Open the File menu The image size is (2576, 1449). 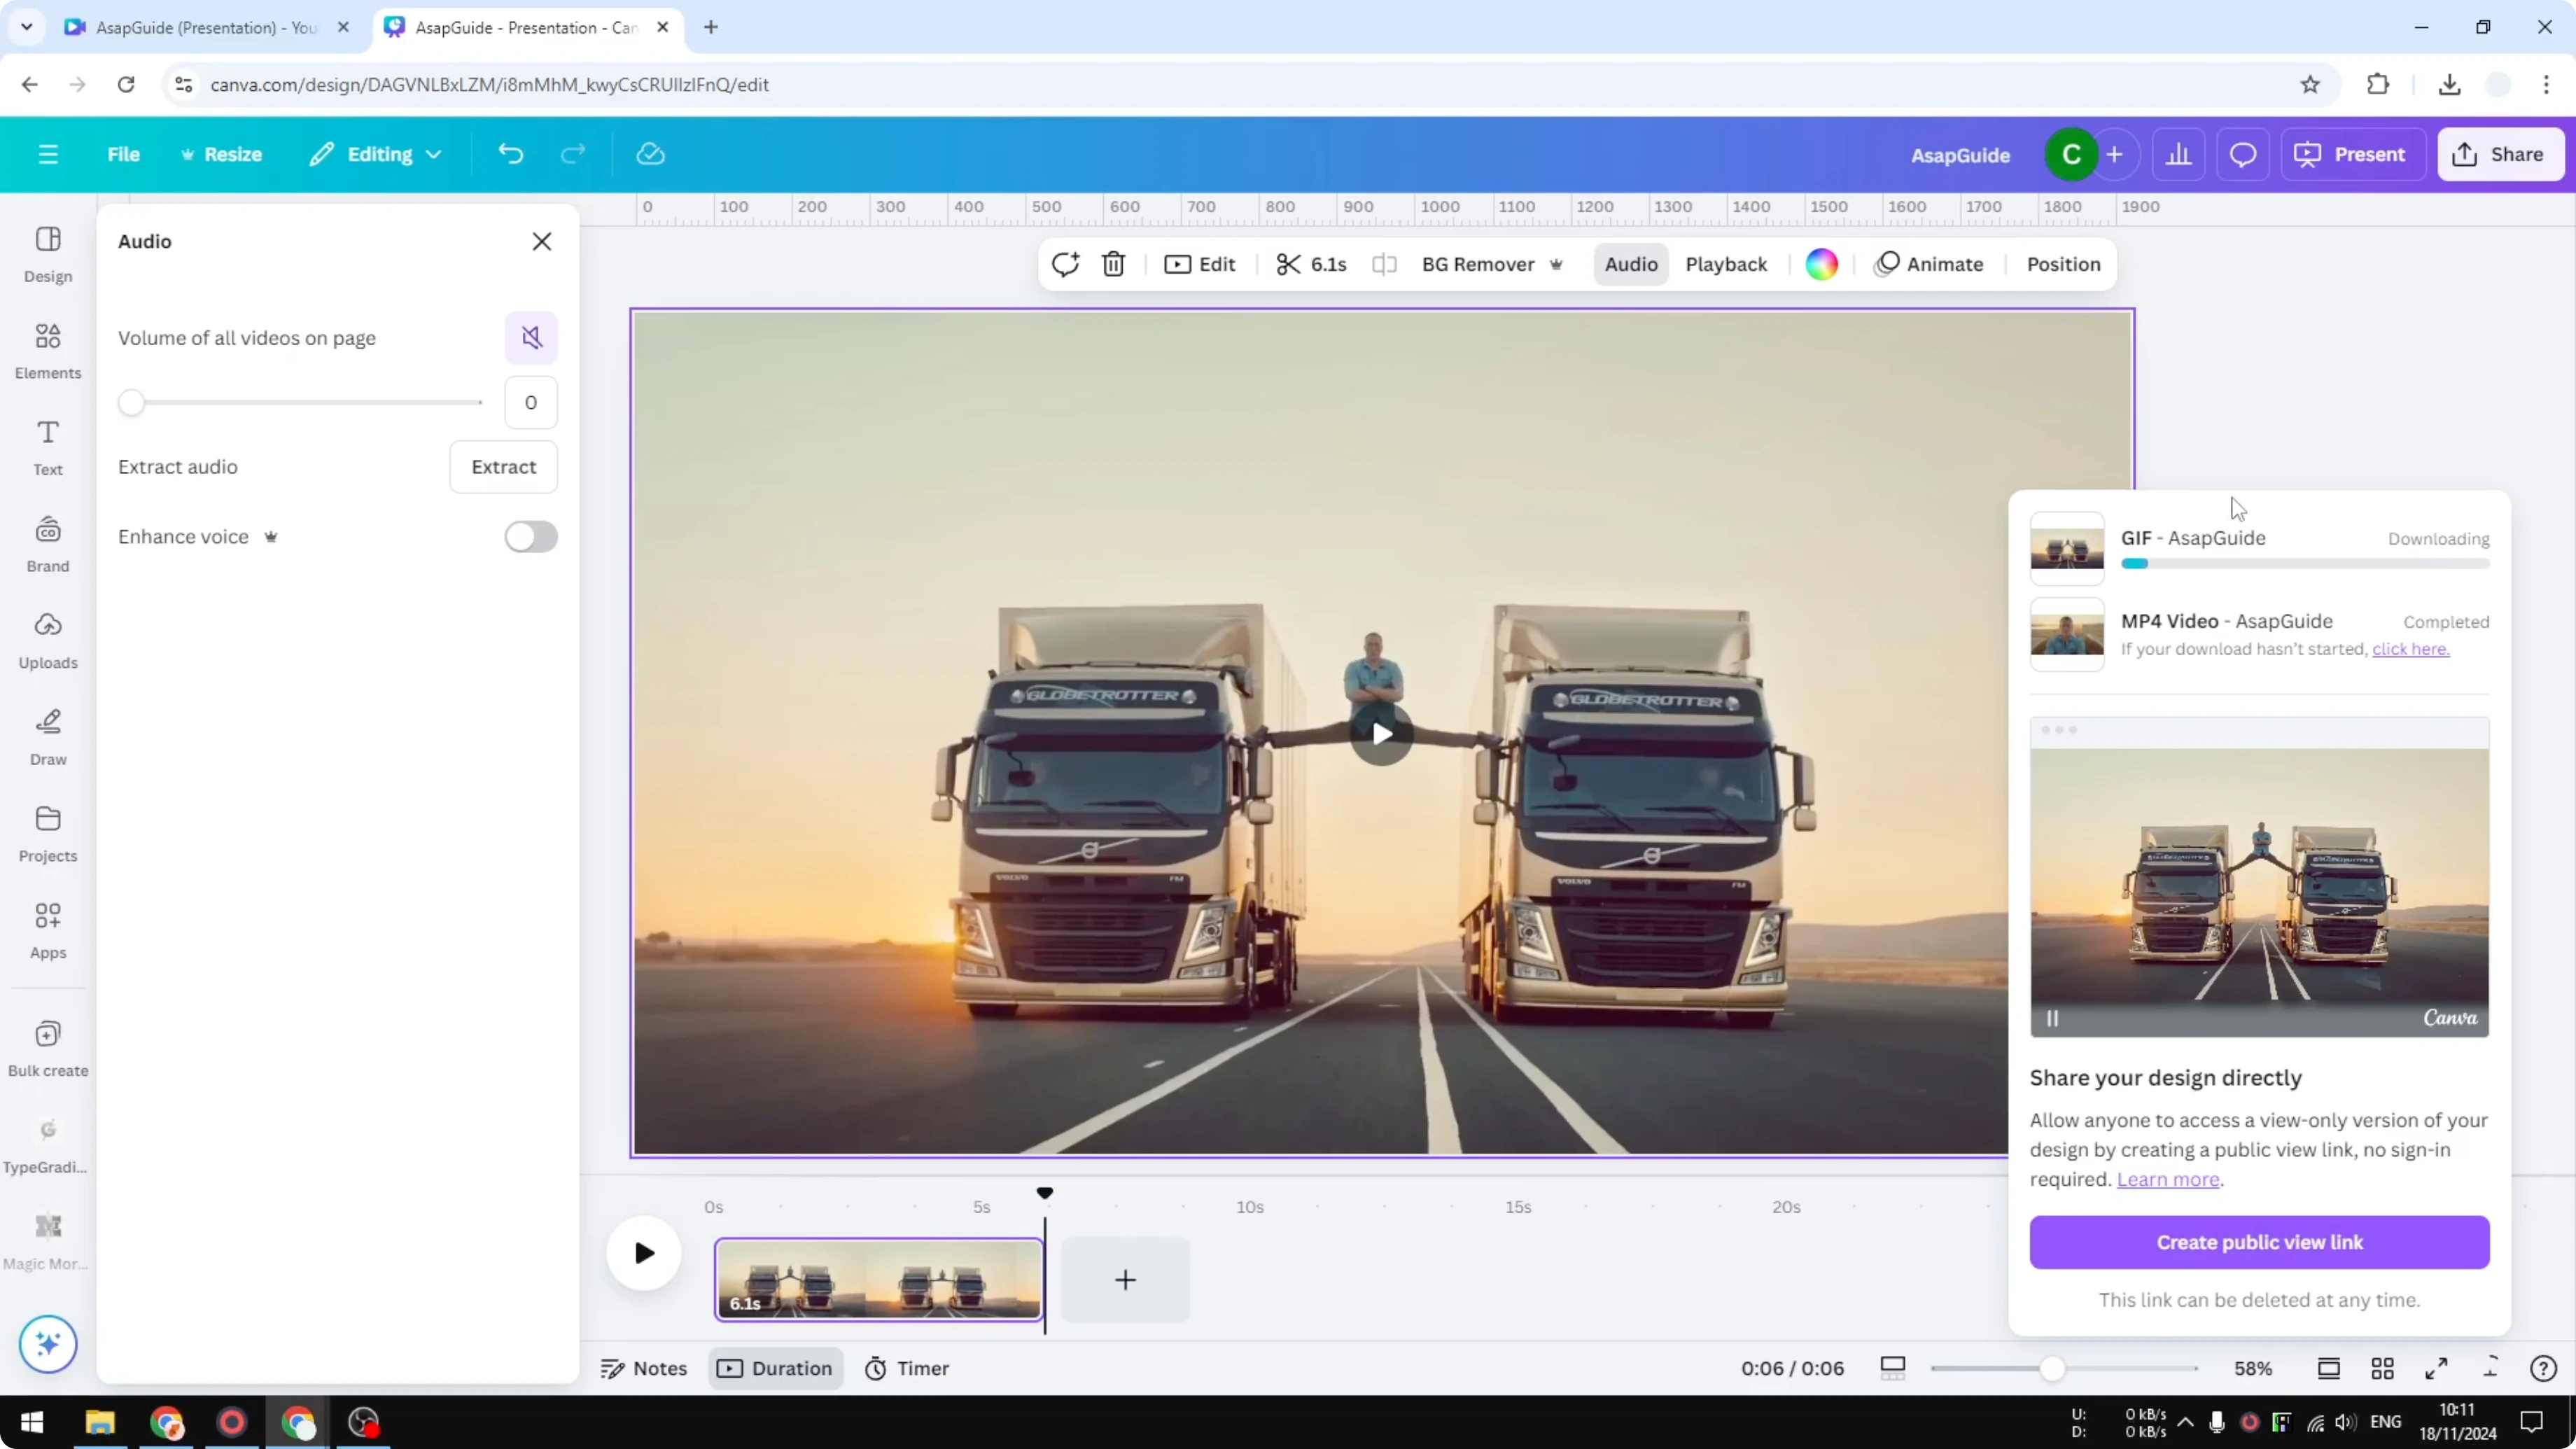pos(124,154)
